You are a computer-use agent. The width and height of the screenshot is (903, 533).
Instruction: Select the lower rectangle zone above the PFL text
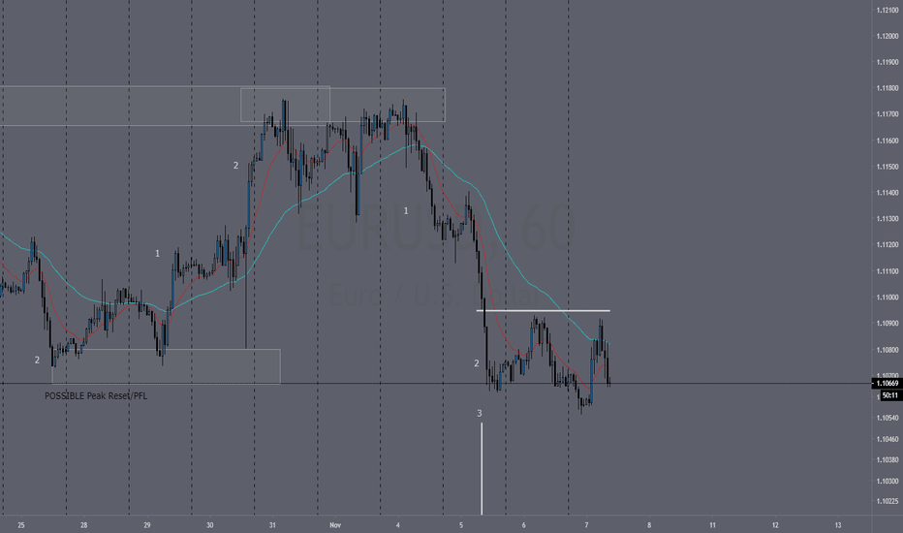(x=166, y=366)
